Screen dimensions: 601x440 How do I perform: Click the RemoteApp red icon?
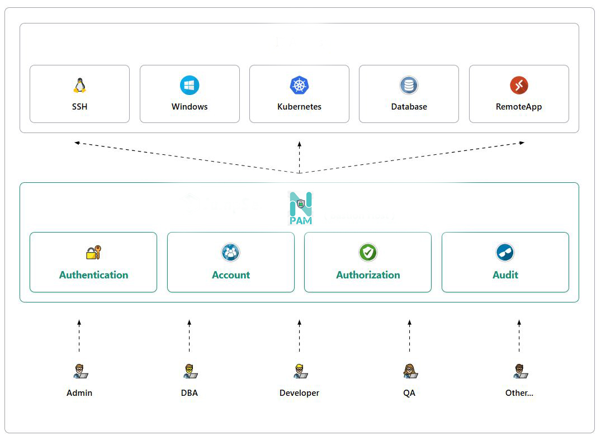(519, 86)
